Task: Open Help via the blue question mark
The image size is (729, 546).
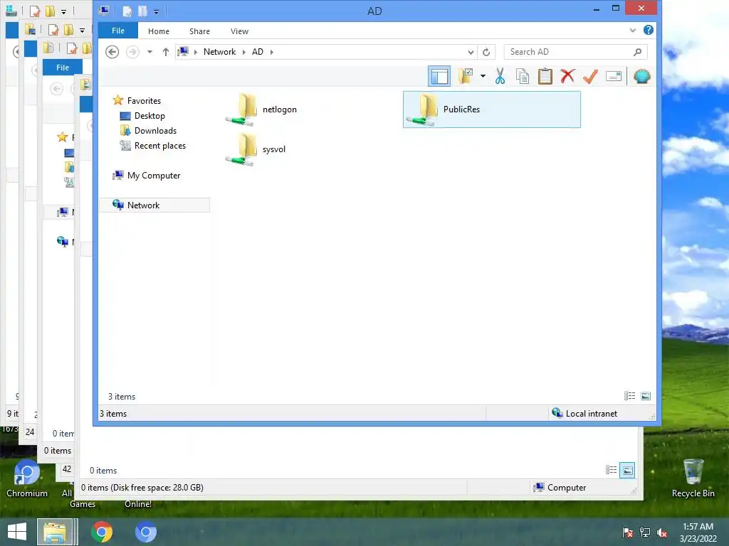Action: [648, 30]
